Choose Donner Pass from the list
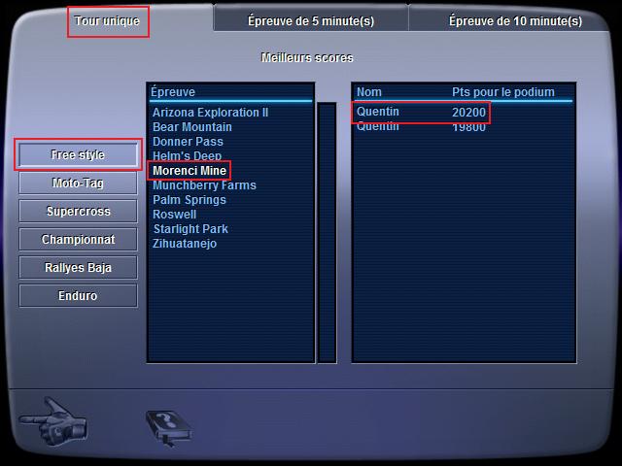This screenshot has width=622, height=467. tap(188, 142)
